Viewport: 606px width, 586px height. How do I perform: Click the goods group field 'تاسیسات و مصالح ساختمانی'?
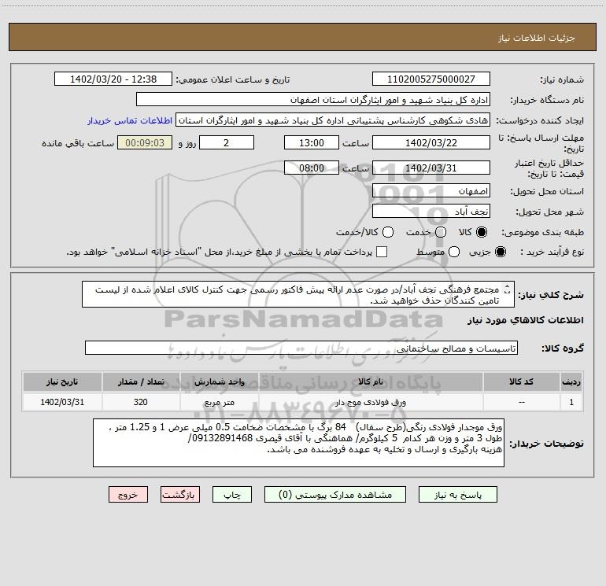point(301,348)
